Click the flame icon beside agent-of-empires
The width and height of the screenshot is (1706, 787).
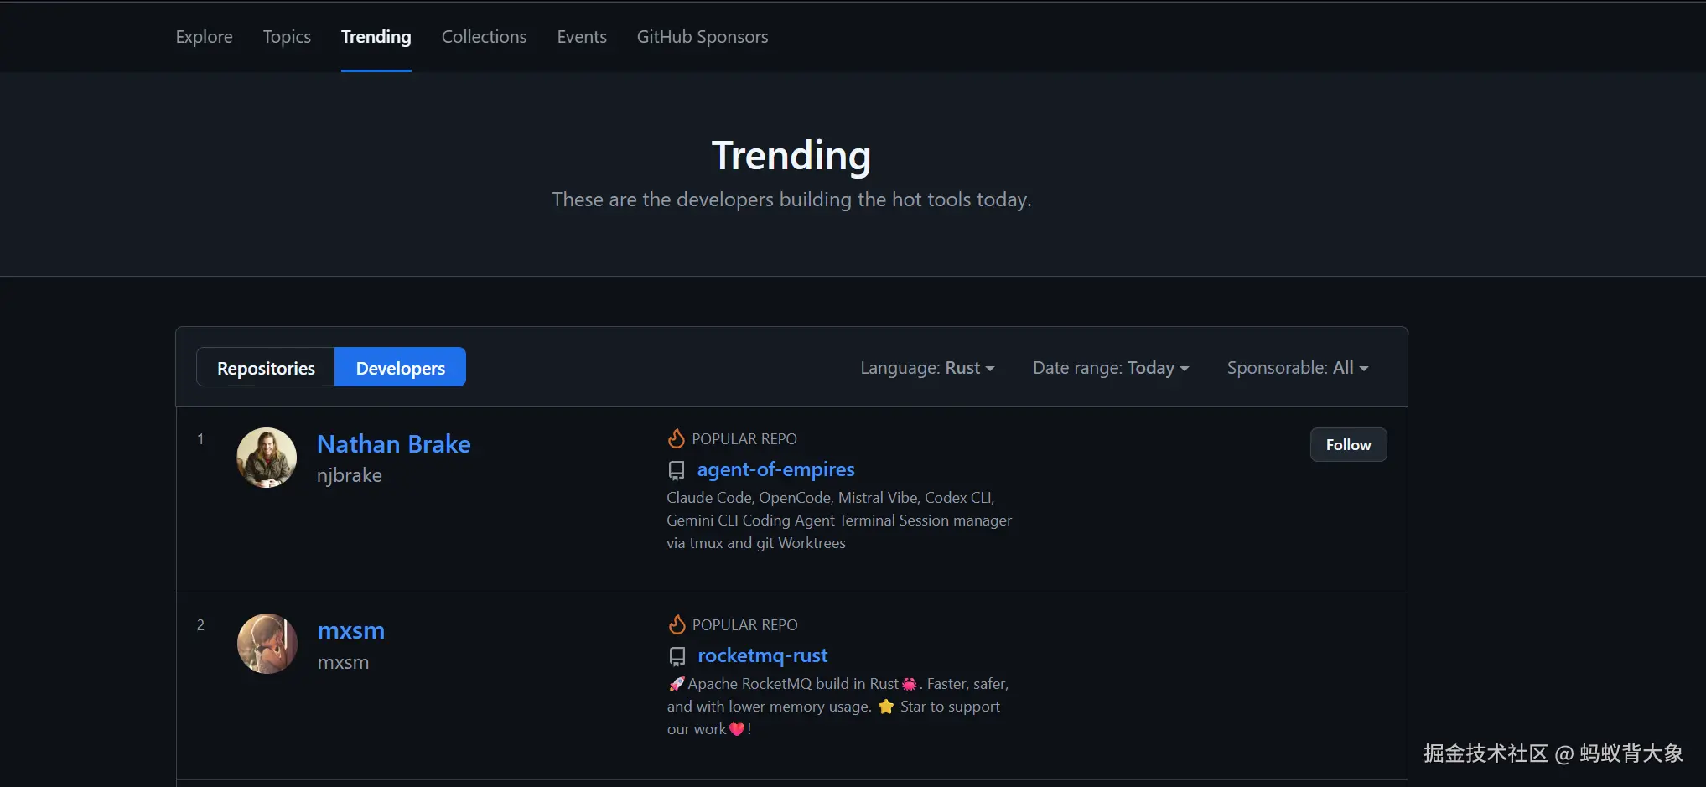point(676,438)
